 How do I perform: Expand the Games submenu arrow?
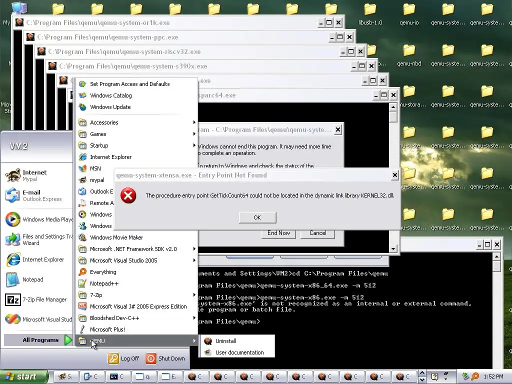point(194,134)
